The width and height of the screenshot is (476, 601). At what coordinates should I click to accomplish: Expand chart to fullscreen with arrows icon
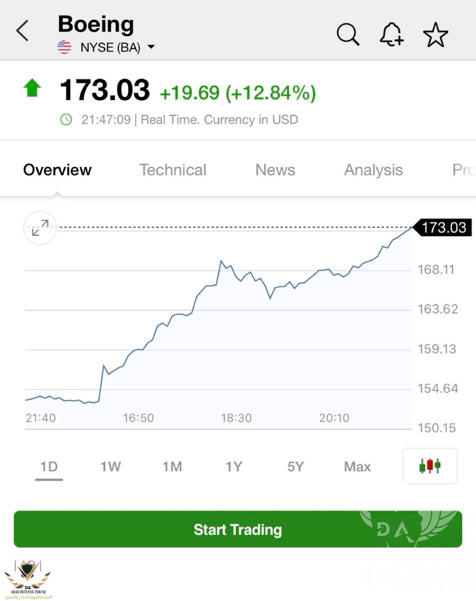[x=40, y=228]
